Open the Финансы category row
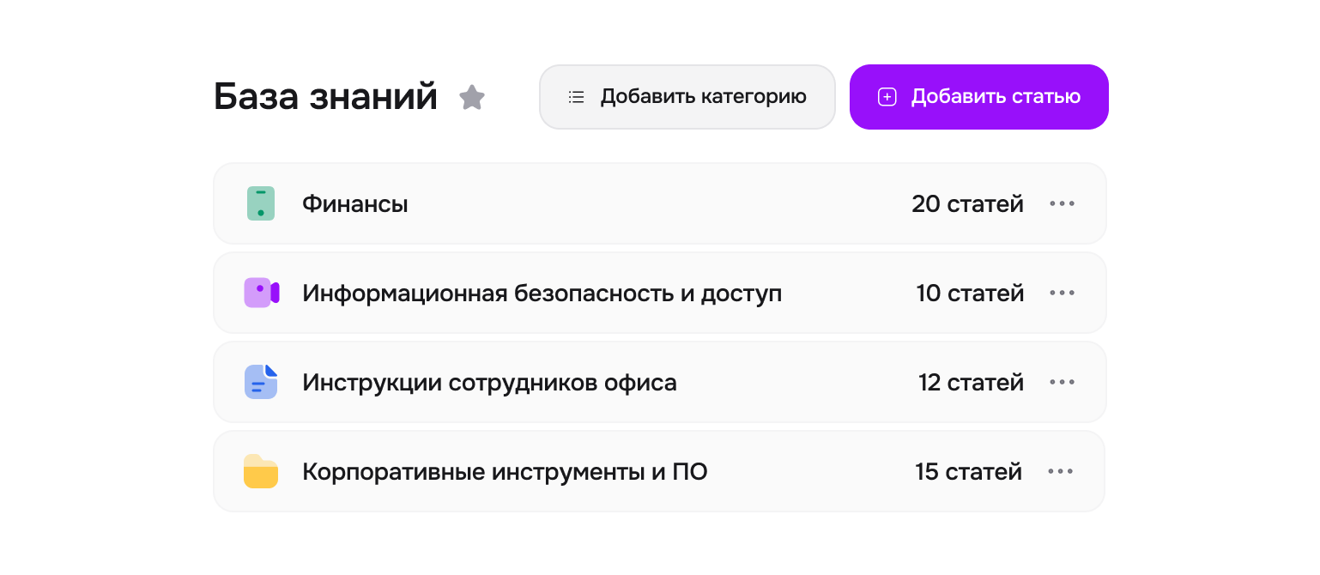Image resolution: width=1320 pixels, height=575 pixels. [x=601, y=203]
